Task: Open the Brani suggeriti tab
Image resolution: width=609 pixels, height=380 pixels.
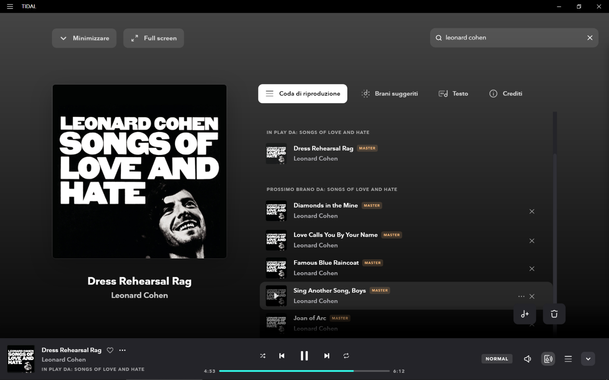Action: (390, 94)
